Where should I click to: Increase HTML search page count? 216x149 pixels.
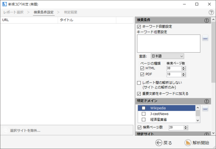184,67
